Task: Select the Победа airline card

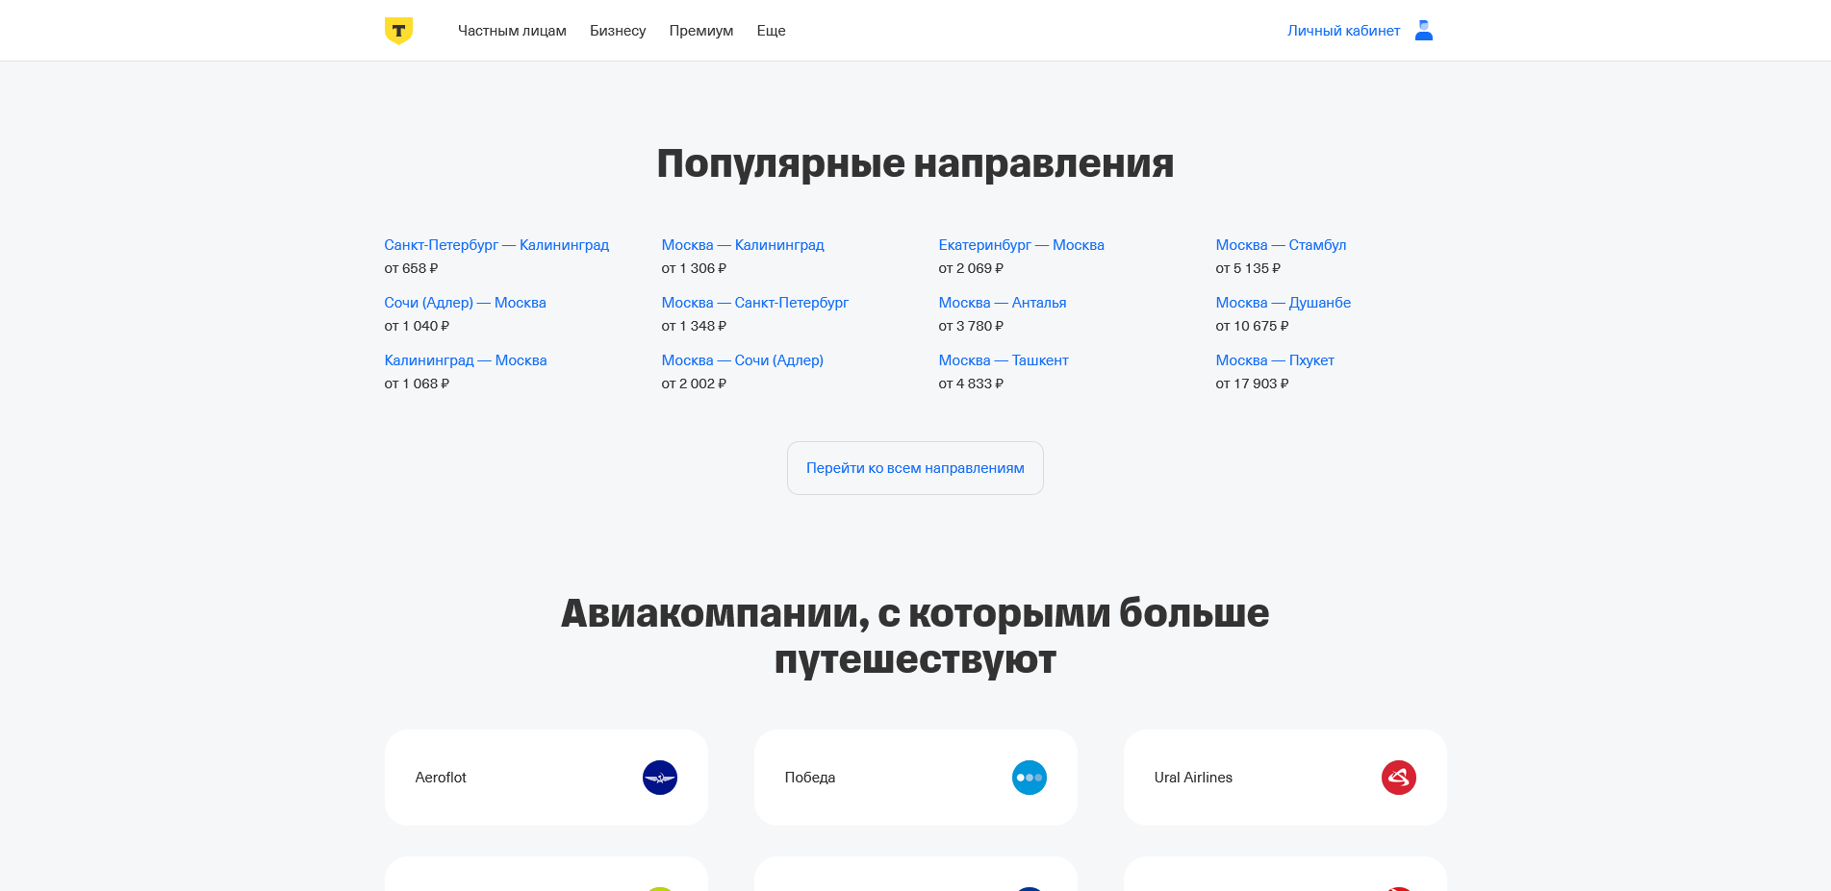Action: 915,778
